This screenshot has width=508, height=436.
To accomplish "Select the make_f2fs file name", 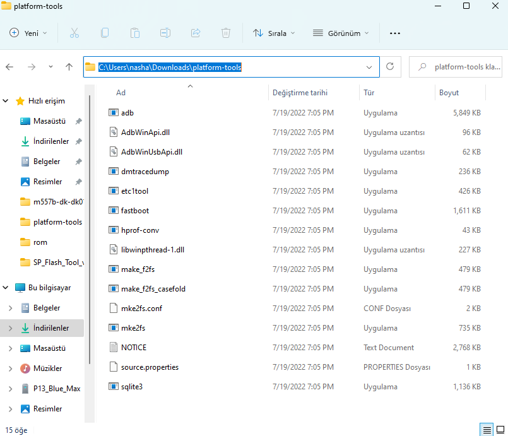I will [138, 269].
